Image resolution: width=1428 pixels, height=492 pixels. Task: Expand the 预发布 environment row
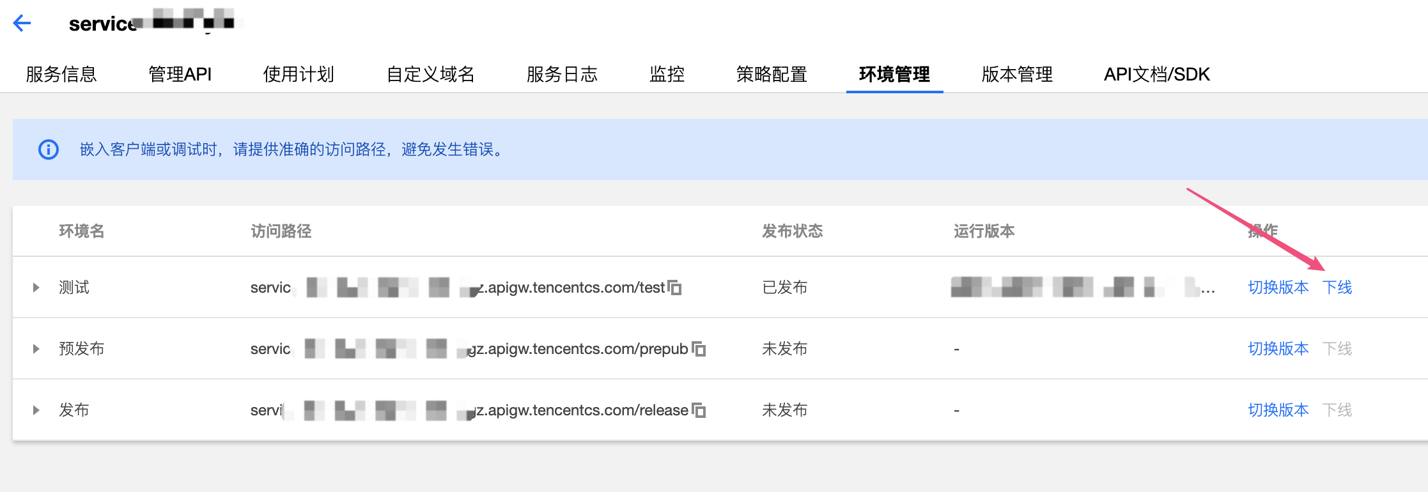[x=36, y=349]
